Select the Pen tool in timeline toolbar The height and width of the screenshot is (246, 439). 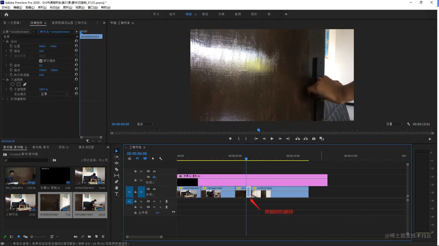116,182
